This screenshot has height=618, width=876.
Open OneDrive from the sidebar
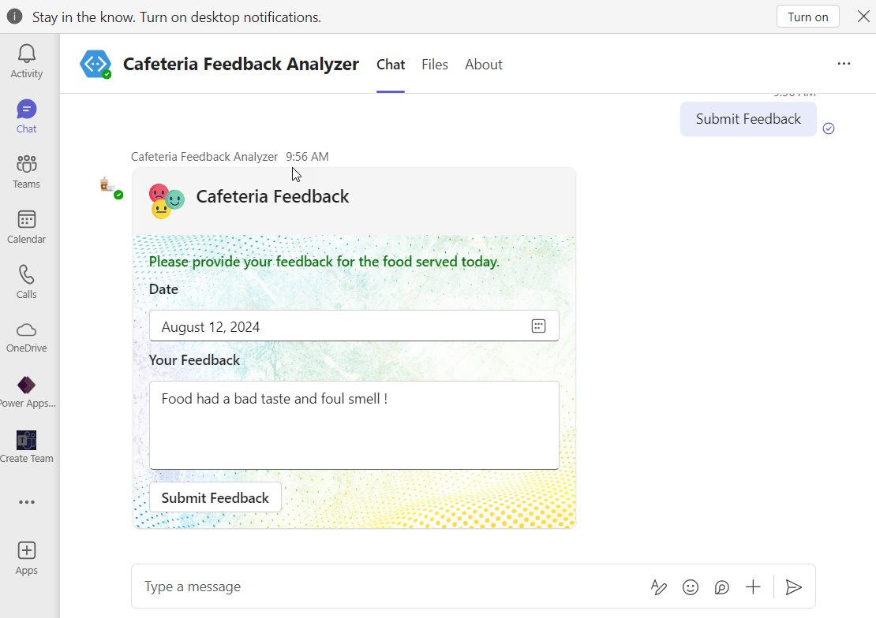[x=26, y=335]
